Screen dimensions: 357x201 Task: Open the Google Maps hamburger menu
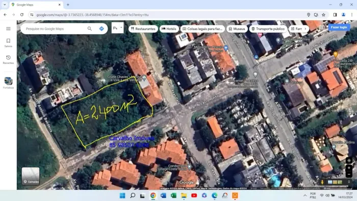[x=8, y=29]
